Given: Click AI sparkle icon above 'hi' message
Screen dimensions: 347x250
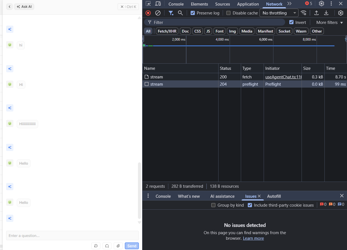Looking at the screenshot, I should 10,29.
